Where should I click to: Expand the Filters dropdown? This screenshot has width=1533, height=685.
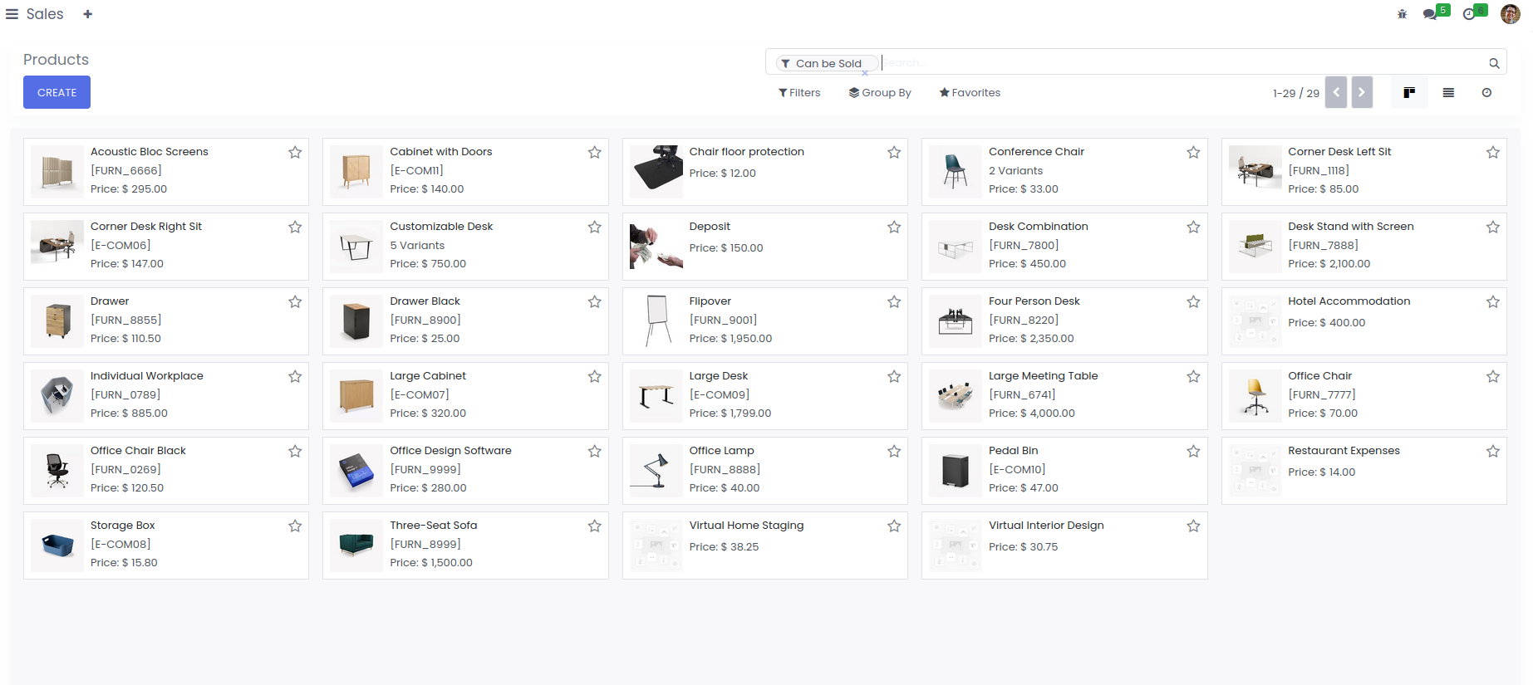pos(799,93)
